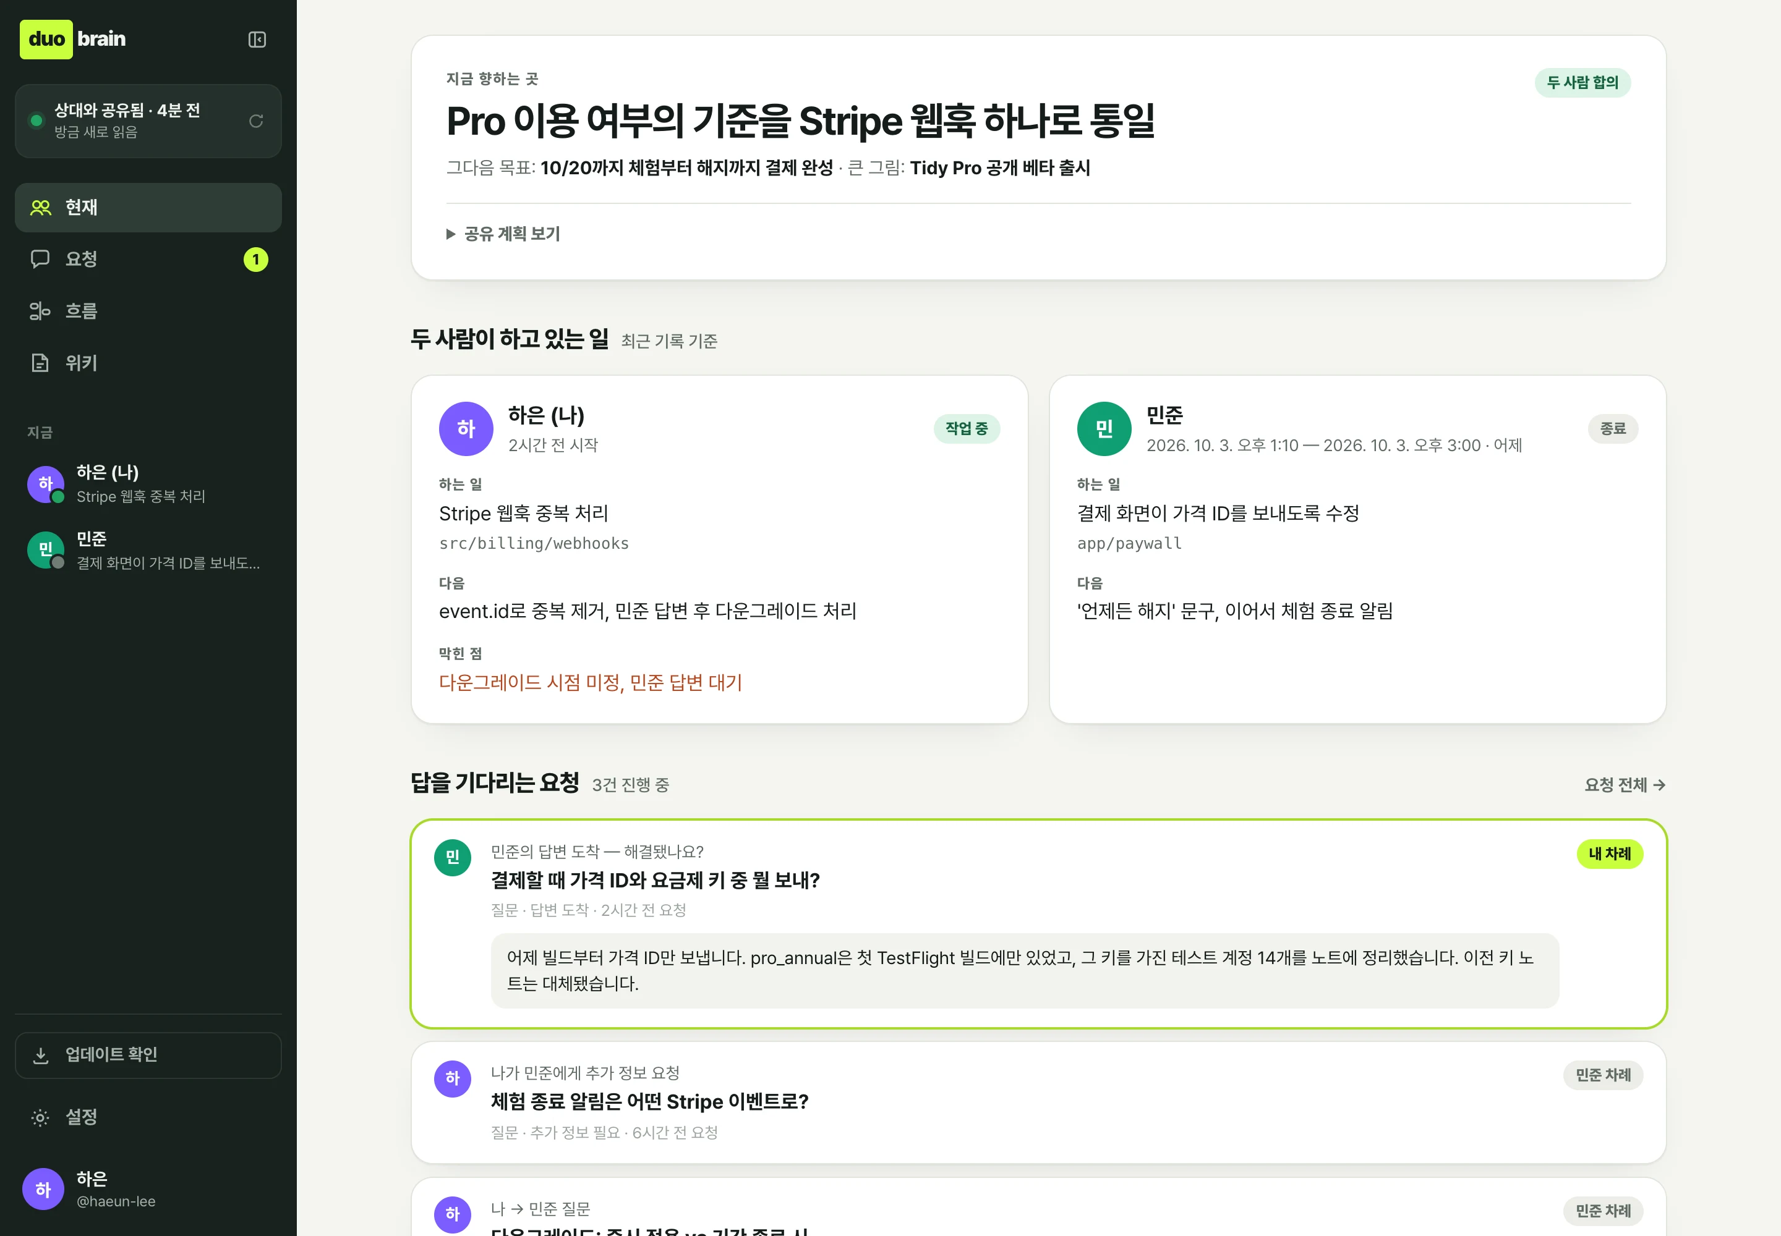Click the reply text box starting 어제 빌드부터
This screenshot has width=1781, height=1236.
click(1025, 971)
